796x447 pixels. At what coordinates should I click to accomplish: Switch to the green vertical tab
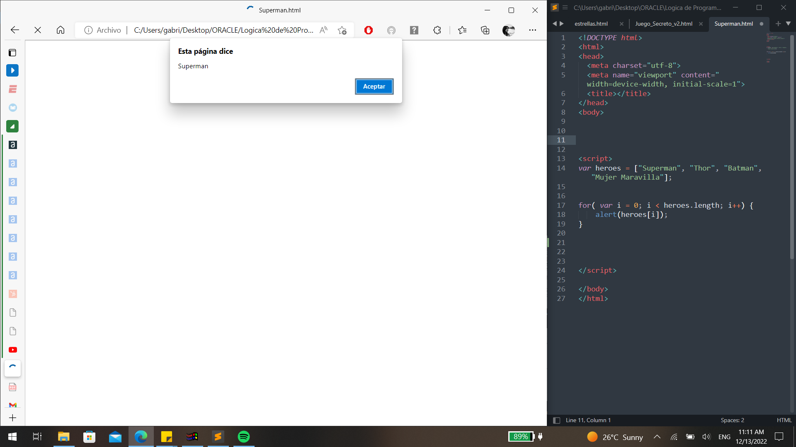pos(12,126)
